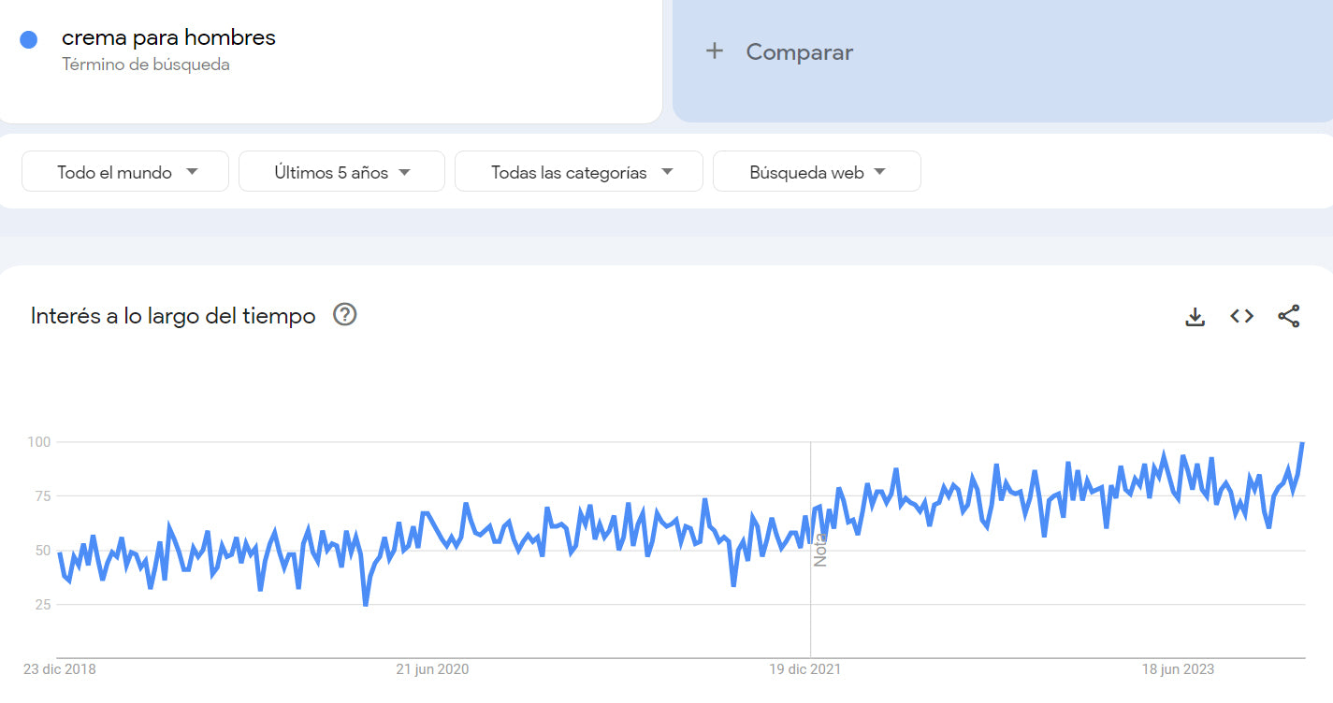
Task: Expand the Últimos 5 años time range
Action: click(341, 172)
